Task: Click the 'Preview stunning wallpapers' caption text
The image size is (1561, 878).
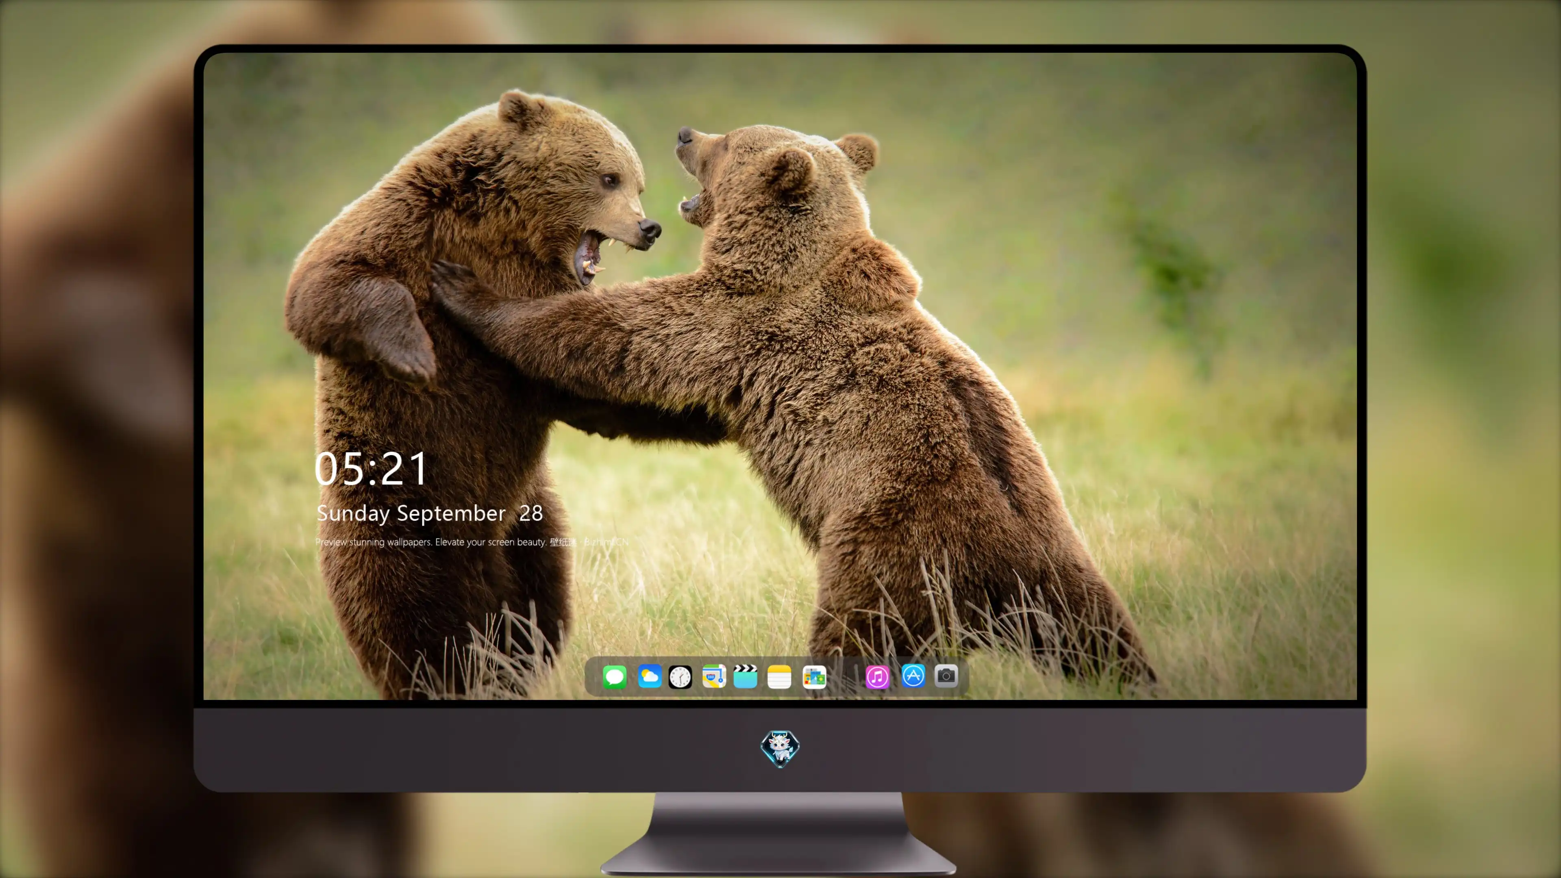Action: coord(472,542)
